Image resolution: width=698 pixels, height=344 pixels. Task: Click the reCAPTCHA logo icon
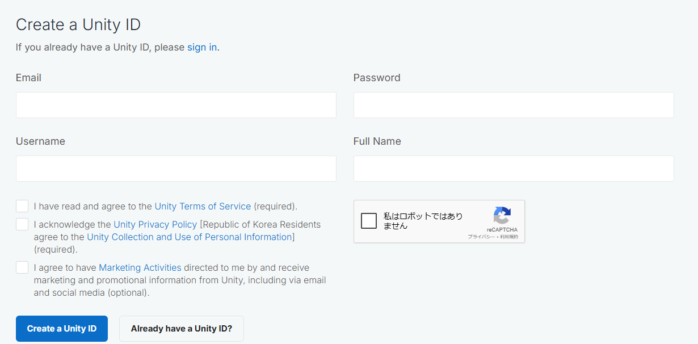(502, 215)
